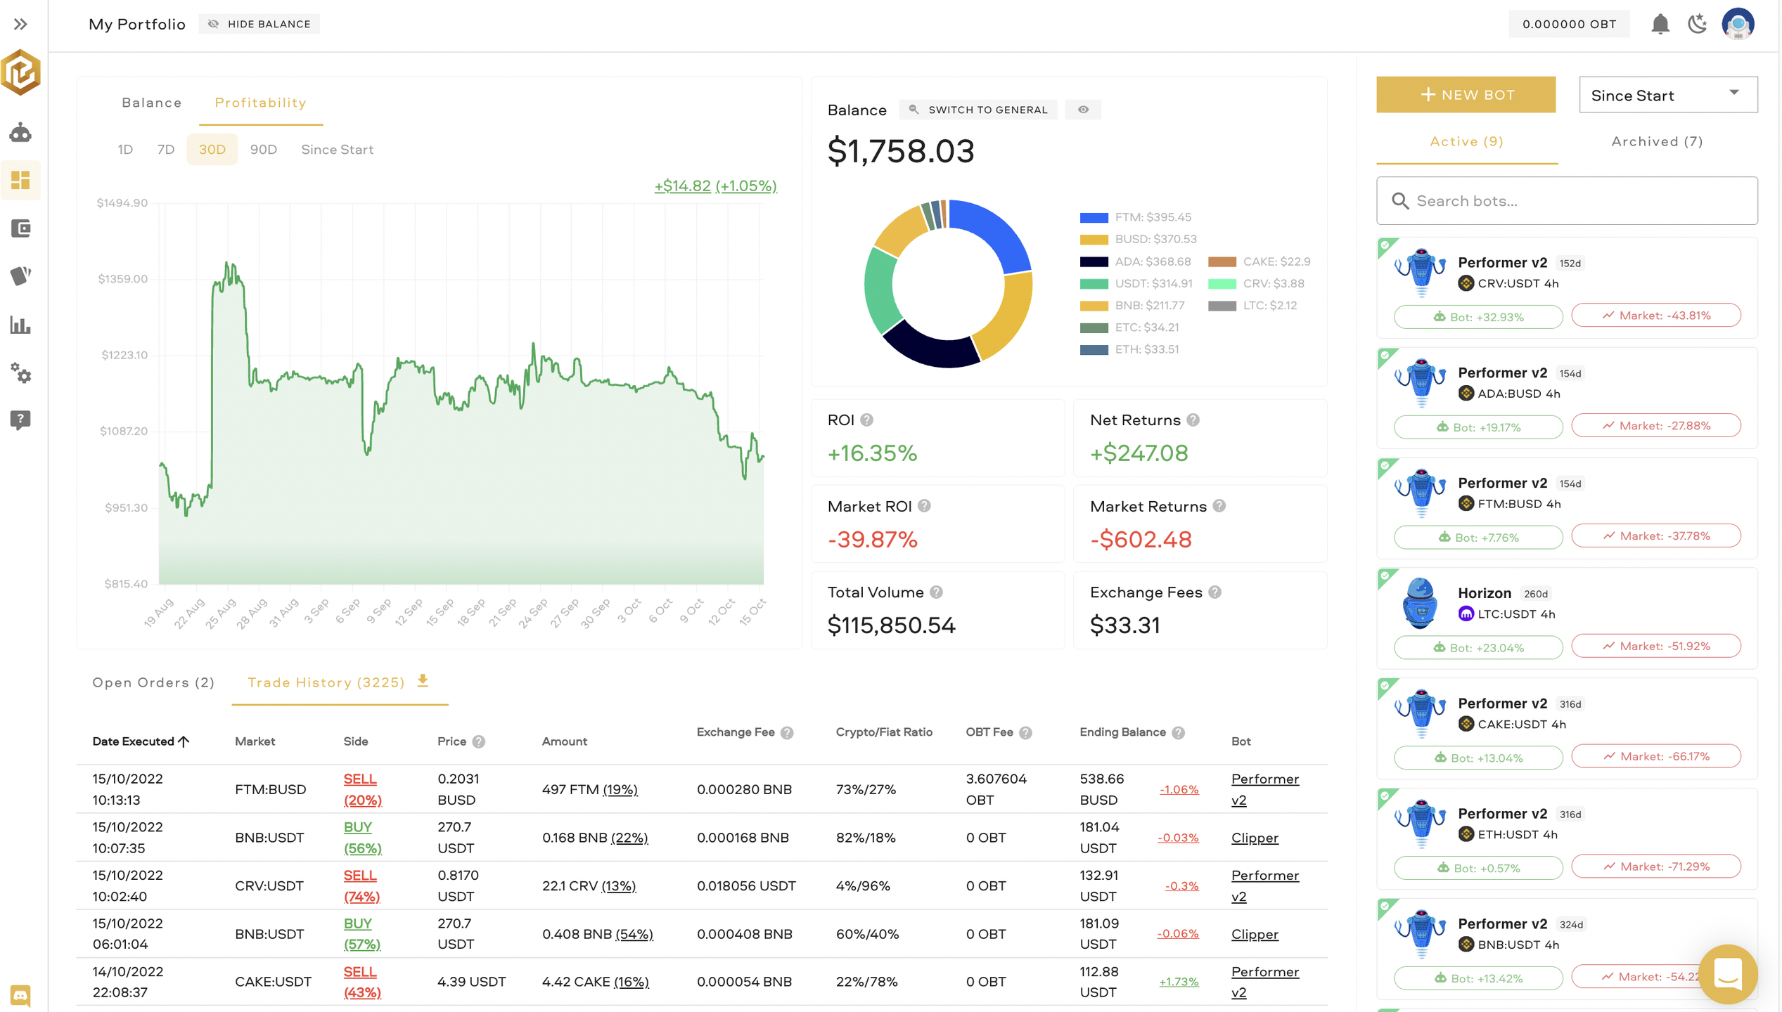
Task: Toggle balance visibility with the eye icon
Action: (x=1082, y=109)
